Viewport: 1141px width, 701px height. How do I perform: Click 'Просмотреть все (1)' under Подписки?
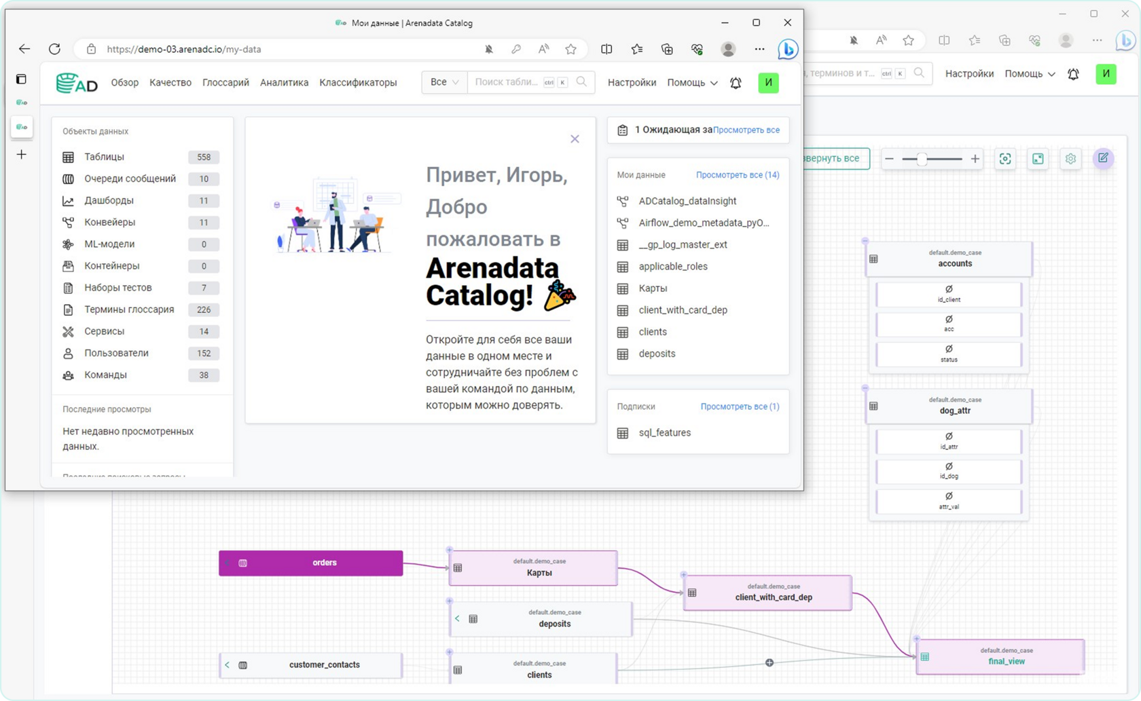tap(740, 406)
